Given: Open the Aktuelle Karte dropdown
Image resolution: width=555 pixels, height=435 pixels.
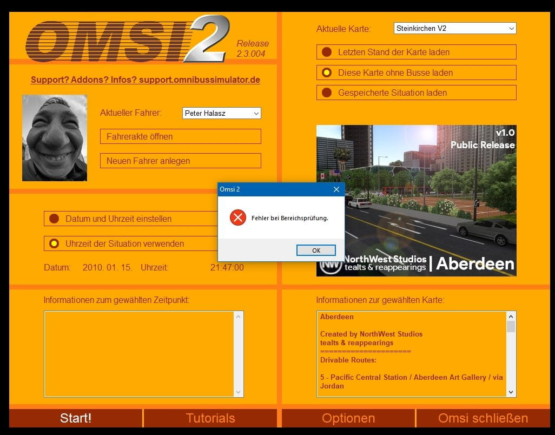Looking at the screenshot, I should (455, 28).
